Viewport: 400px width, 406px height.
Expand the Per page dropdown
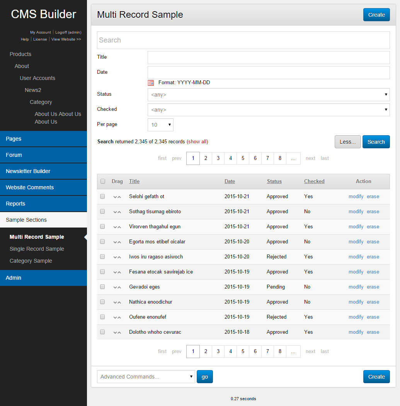pos(160,125)
